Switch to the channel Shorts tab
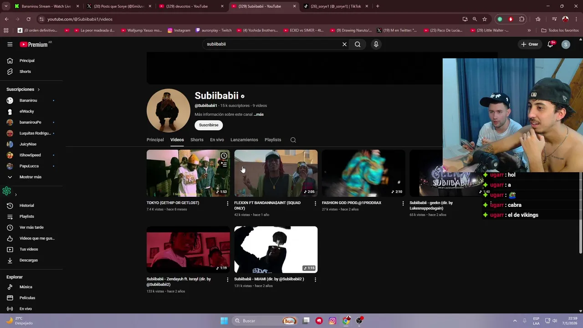 point(197,140)
